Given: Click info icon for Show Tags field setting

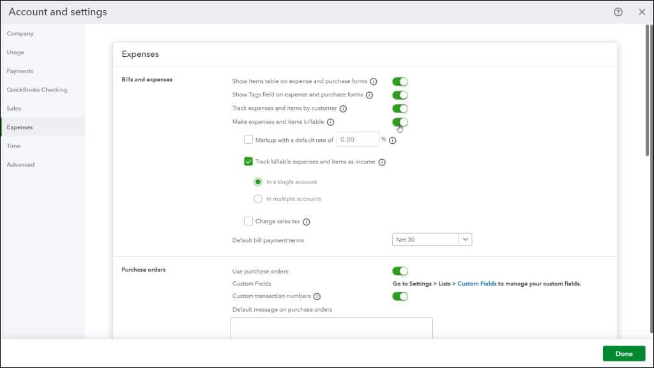Looking at the screenshot, I should point(369,95).
